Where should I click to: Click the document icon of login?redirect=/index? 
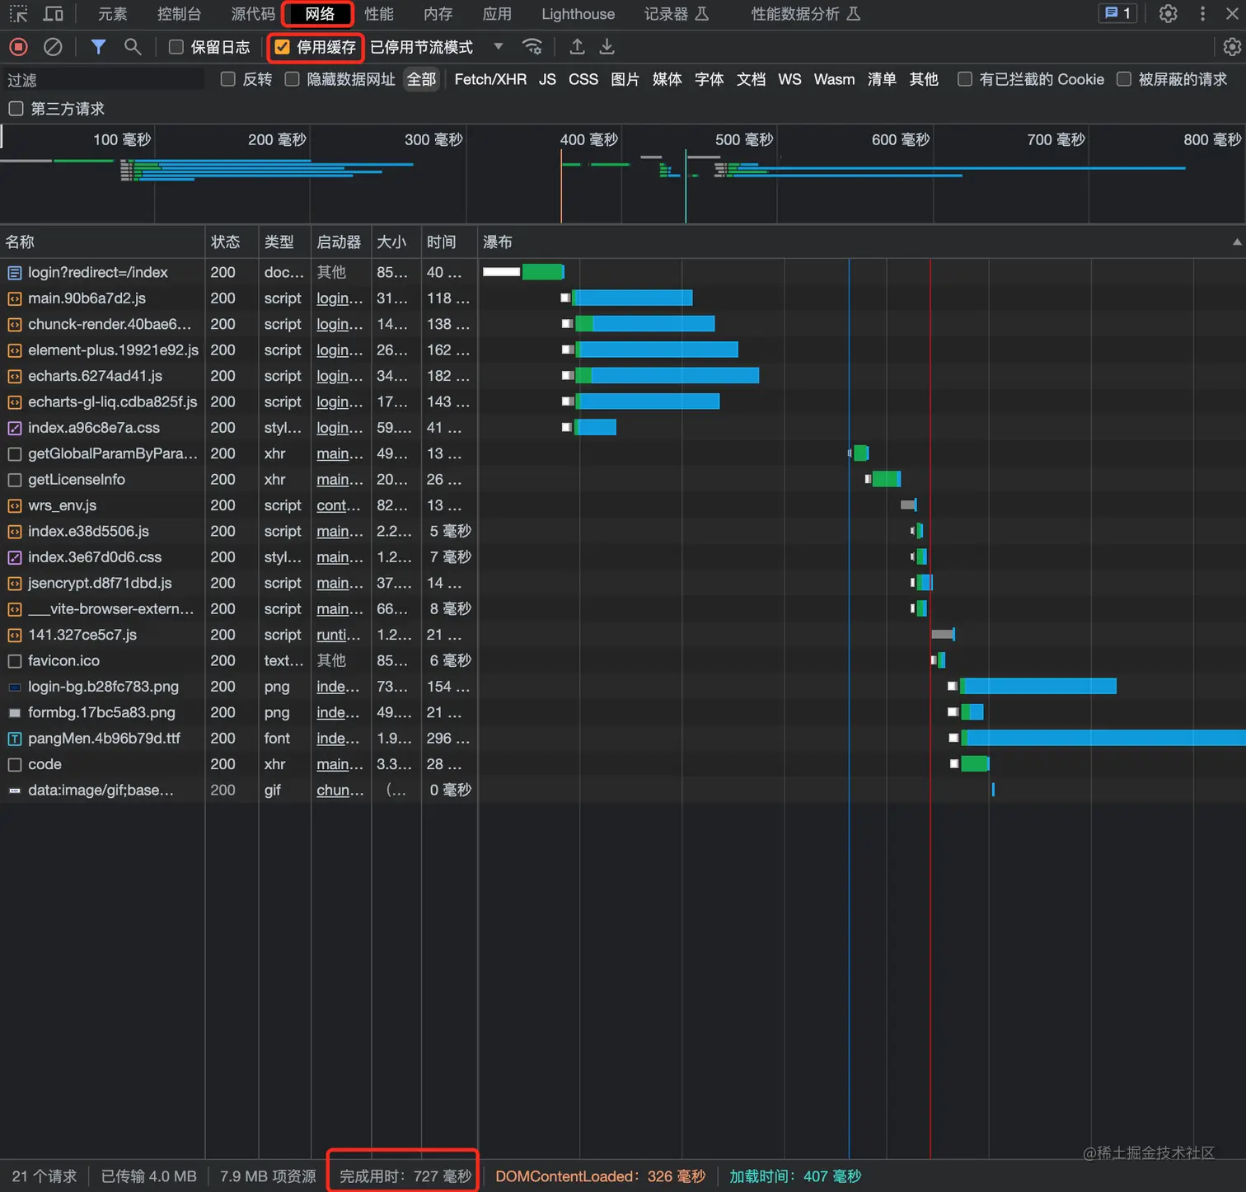15,272
